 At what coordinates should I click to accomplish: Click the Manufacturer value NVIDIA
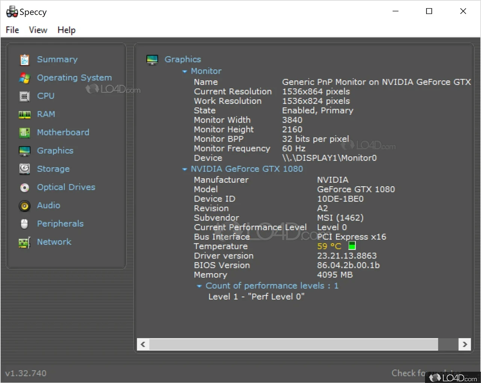(x=333, y=180)
